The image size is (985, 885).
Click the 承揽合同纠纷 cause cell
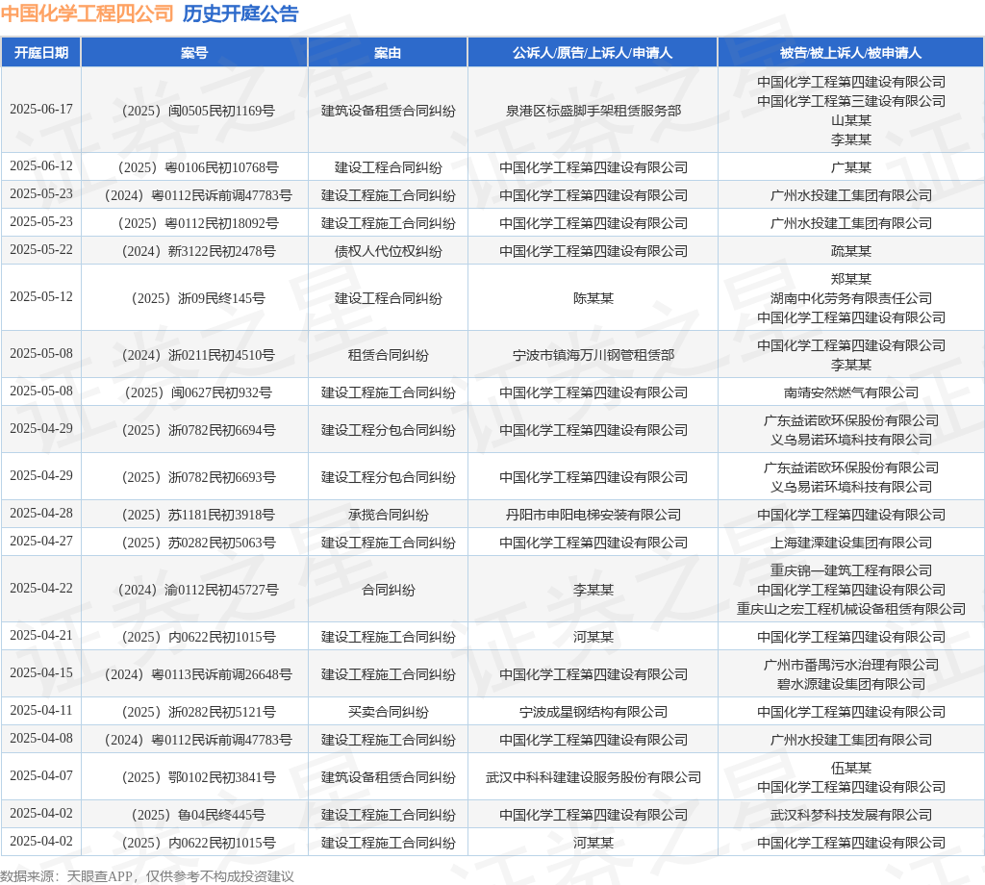tap(389, 515)
